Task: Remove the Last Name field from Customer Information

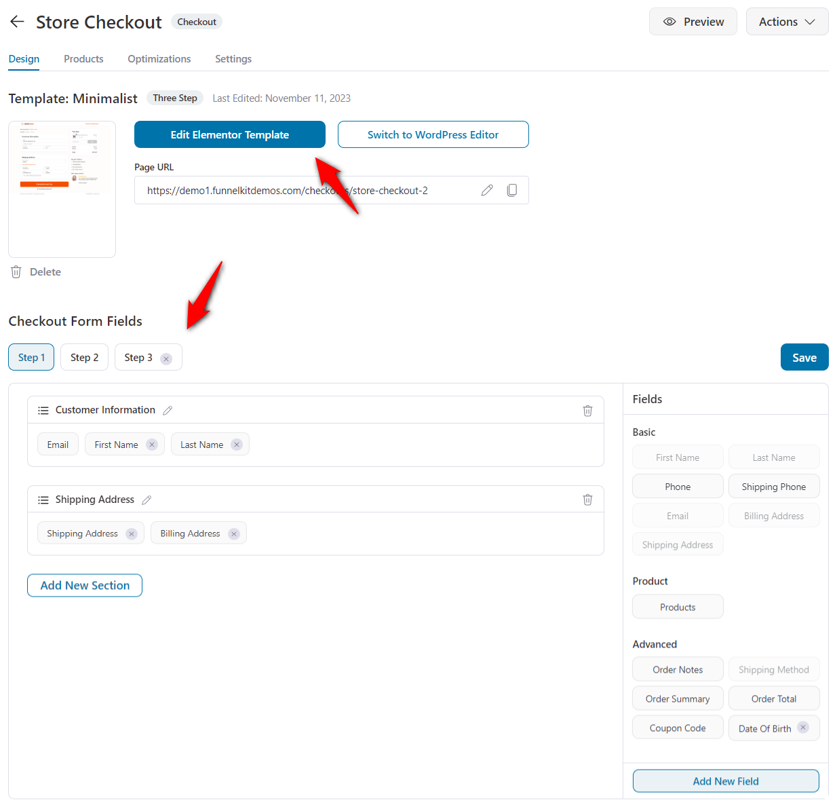Action: pos(236,444)
